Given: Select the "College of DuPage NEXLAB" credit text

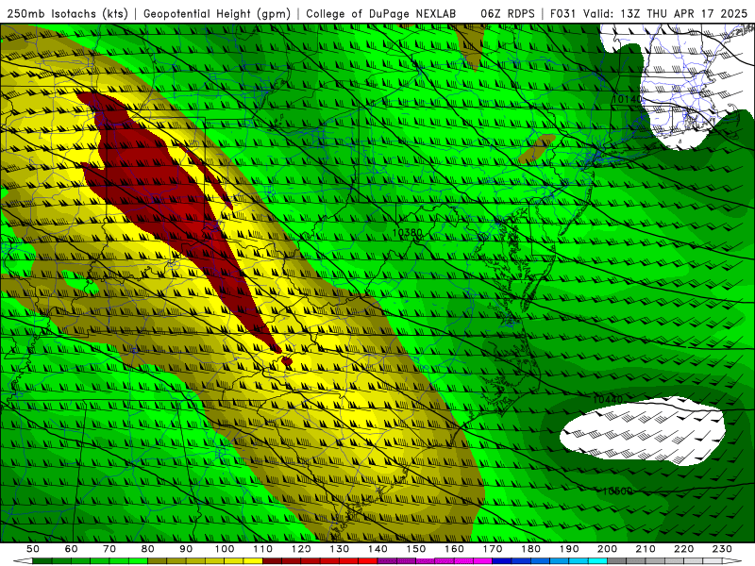Looking at the screenshot, I should pyautogui.click(x=381, y=13).
